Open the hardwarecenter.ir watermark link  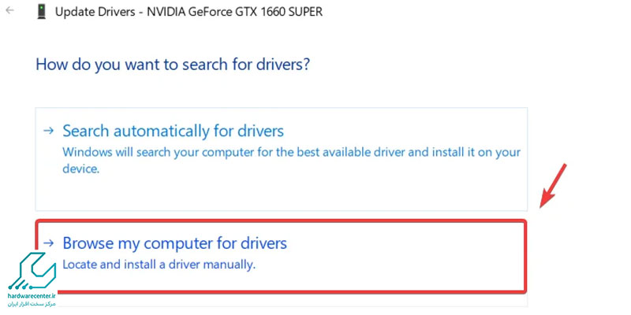tap(31, 296)
